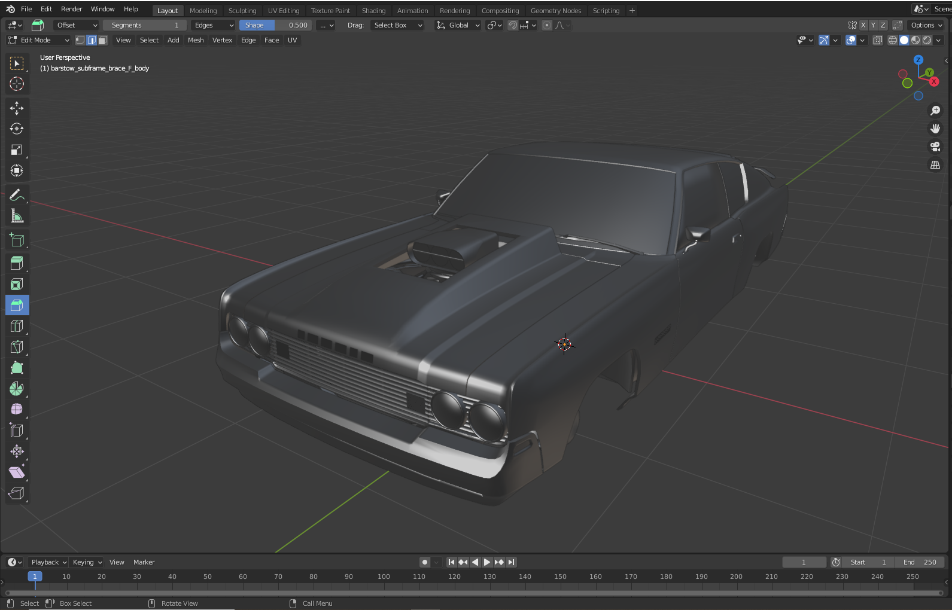Click the Blender logo icon
The height and width of the screenshot is (610, 952).
pos(10,9)
